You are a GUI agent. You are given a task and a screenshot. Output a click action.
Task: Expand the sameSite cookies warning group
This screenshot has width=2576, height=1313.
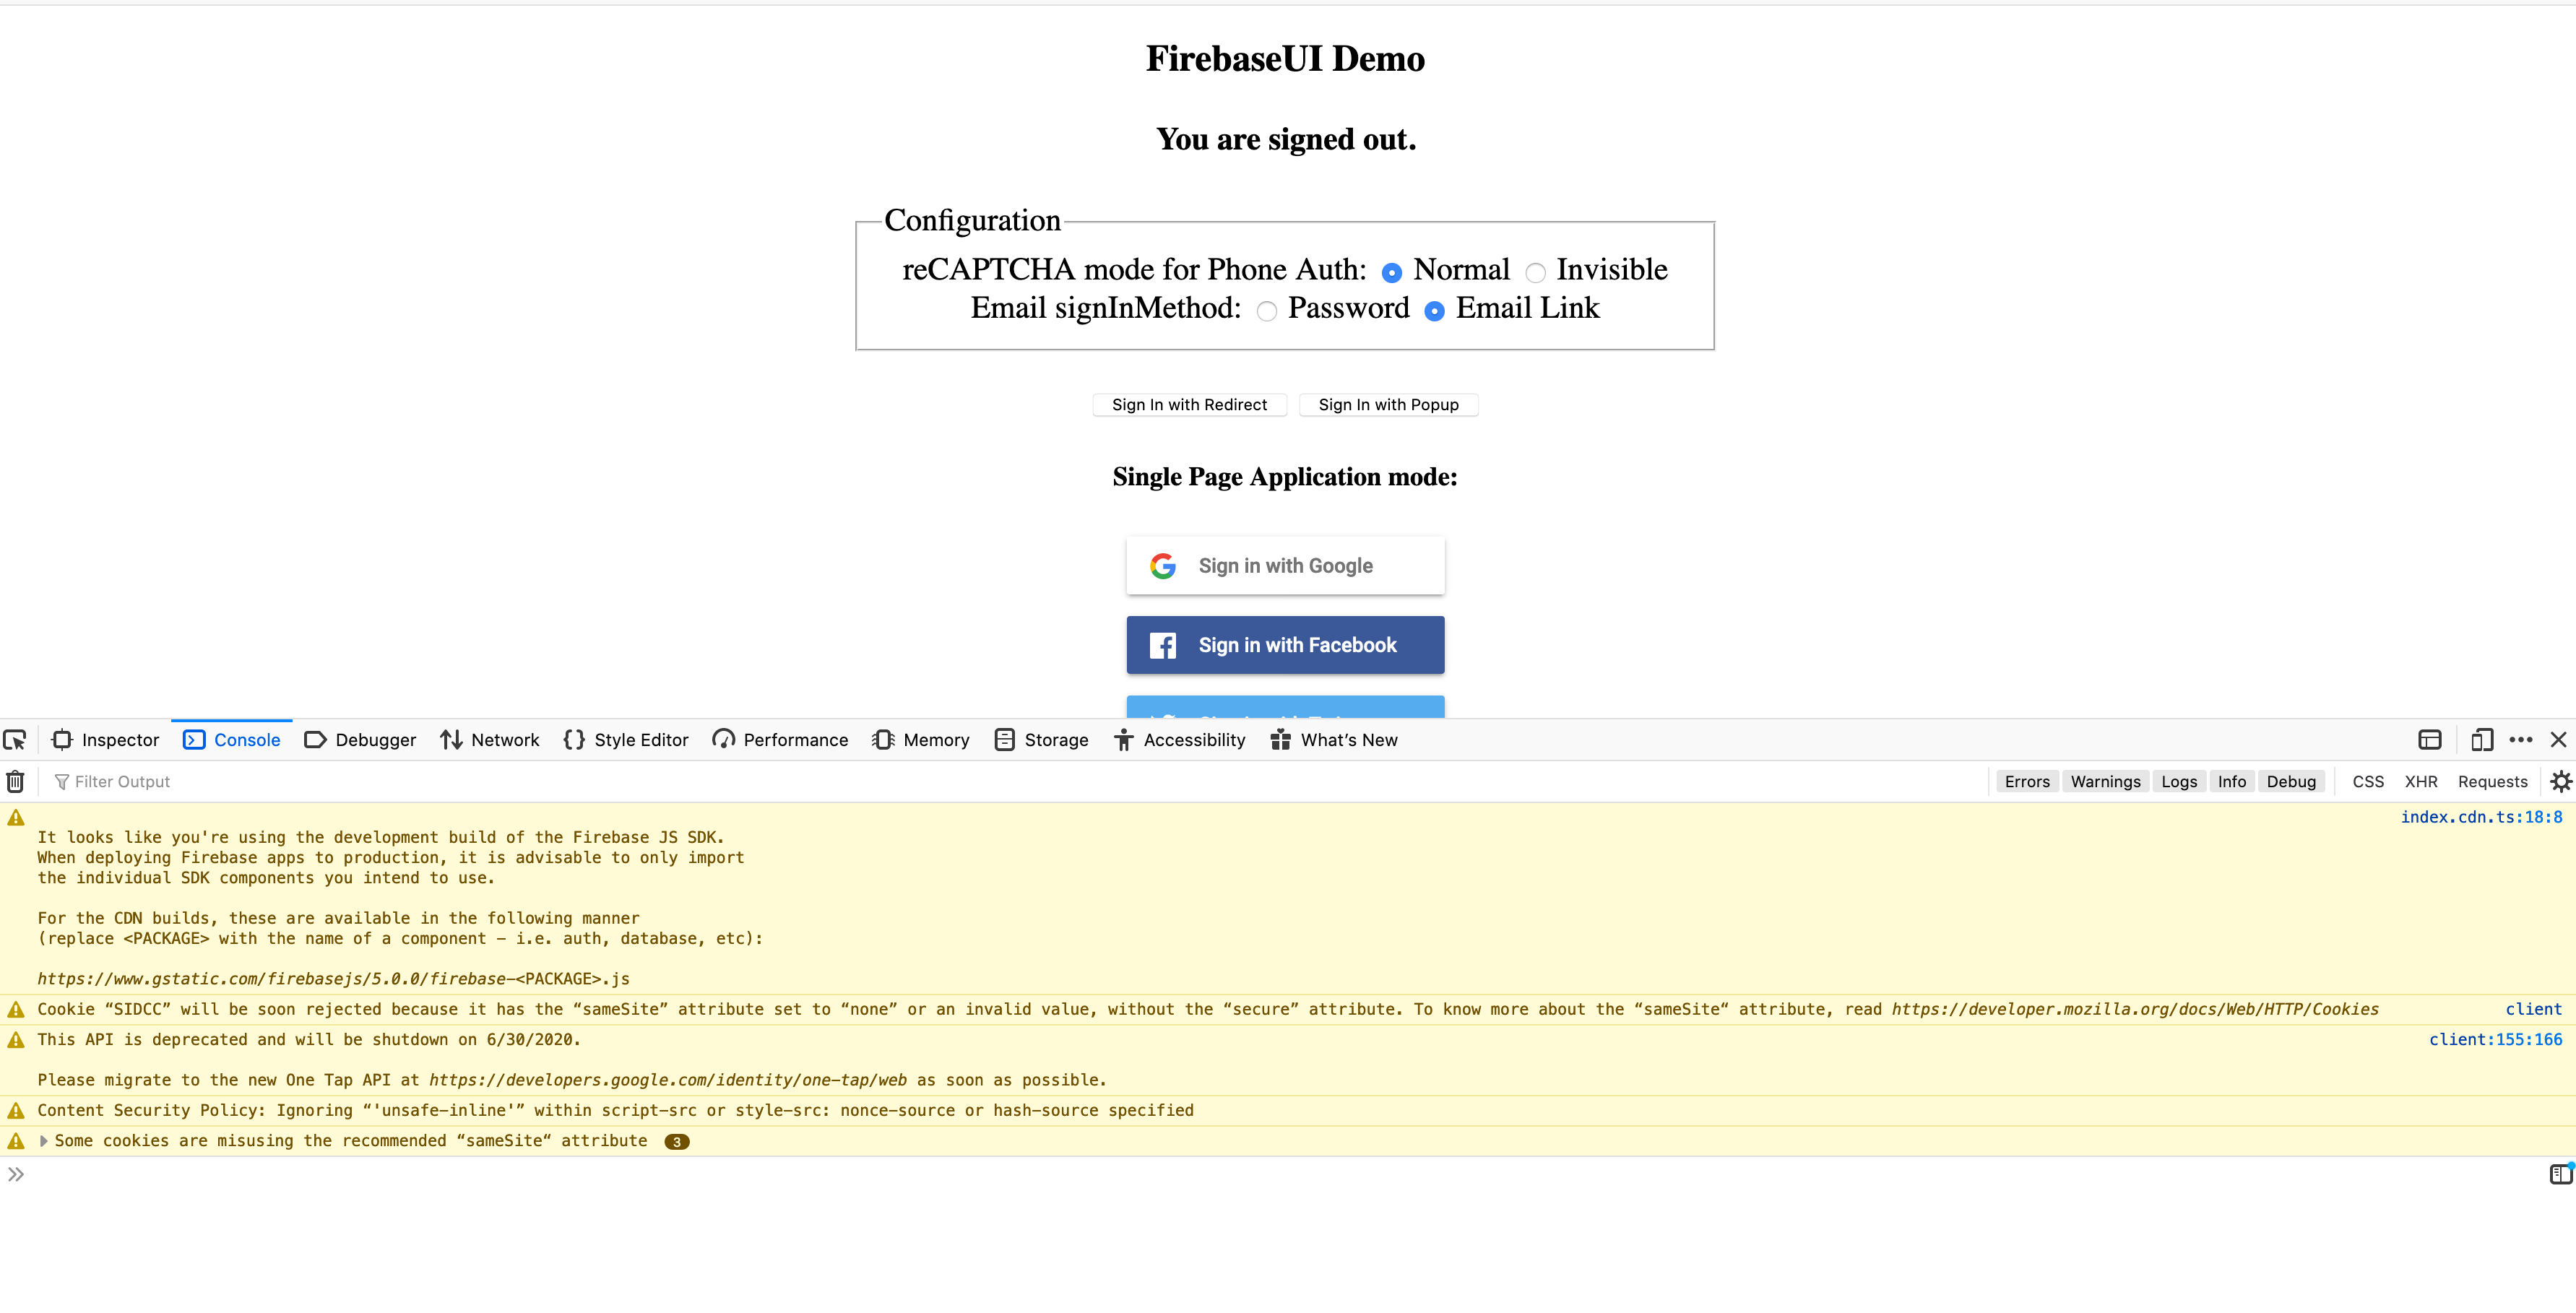tap(43, 1140)
